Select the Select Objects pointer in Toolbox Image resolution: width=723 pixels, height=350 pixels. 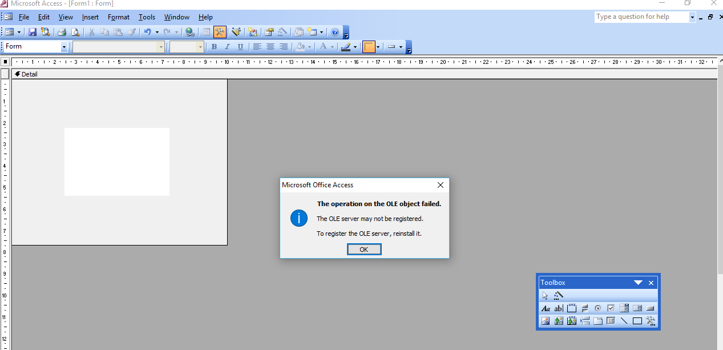[546, 295]
